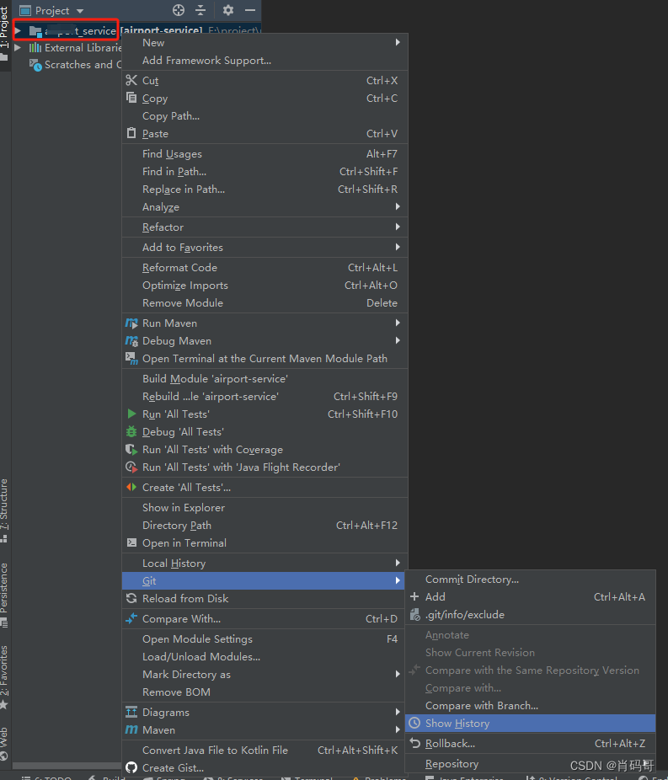
Task: Select Find in Path menu entry
Action: [265, 172]
